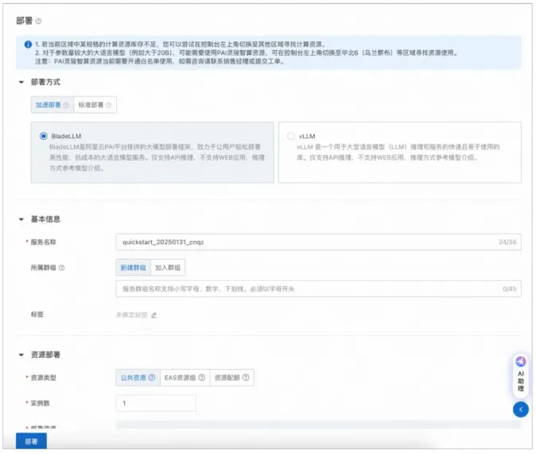The width and height of the screenshot is (536, 454).
Task: Choose EAS资源组 resource type
Action: pyautogui.click(x=185, y=378)
